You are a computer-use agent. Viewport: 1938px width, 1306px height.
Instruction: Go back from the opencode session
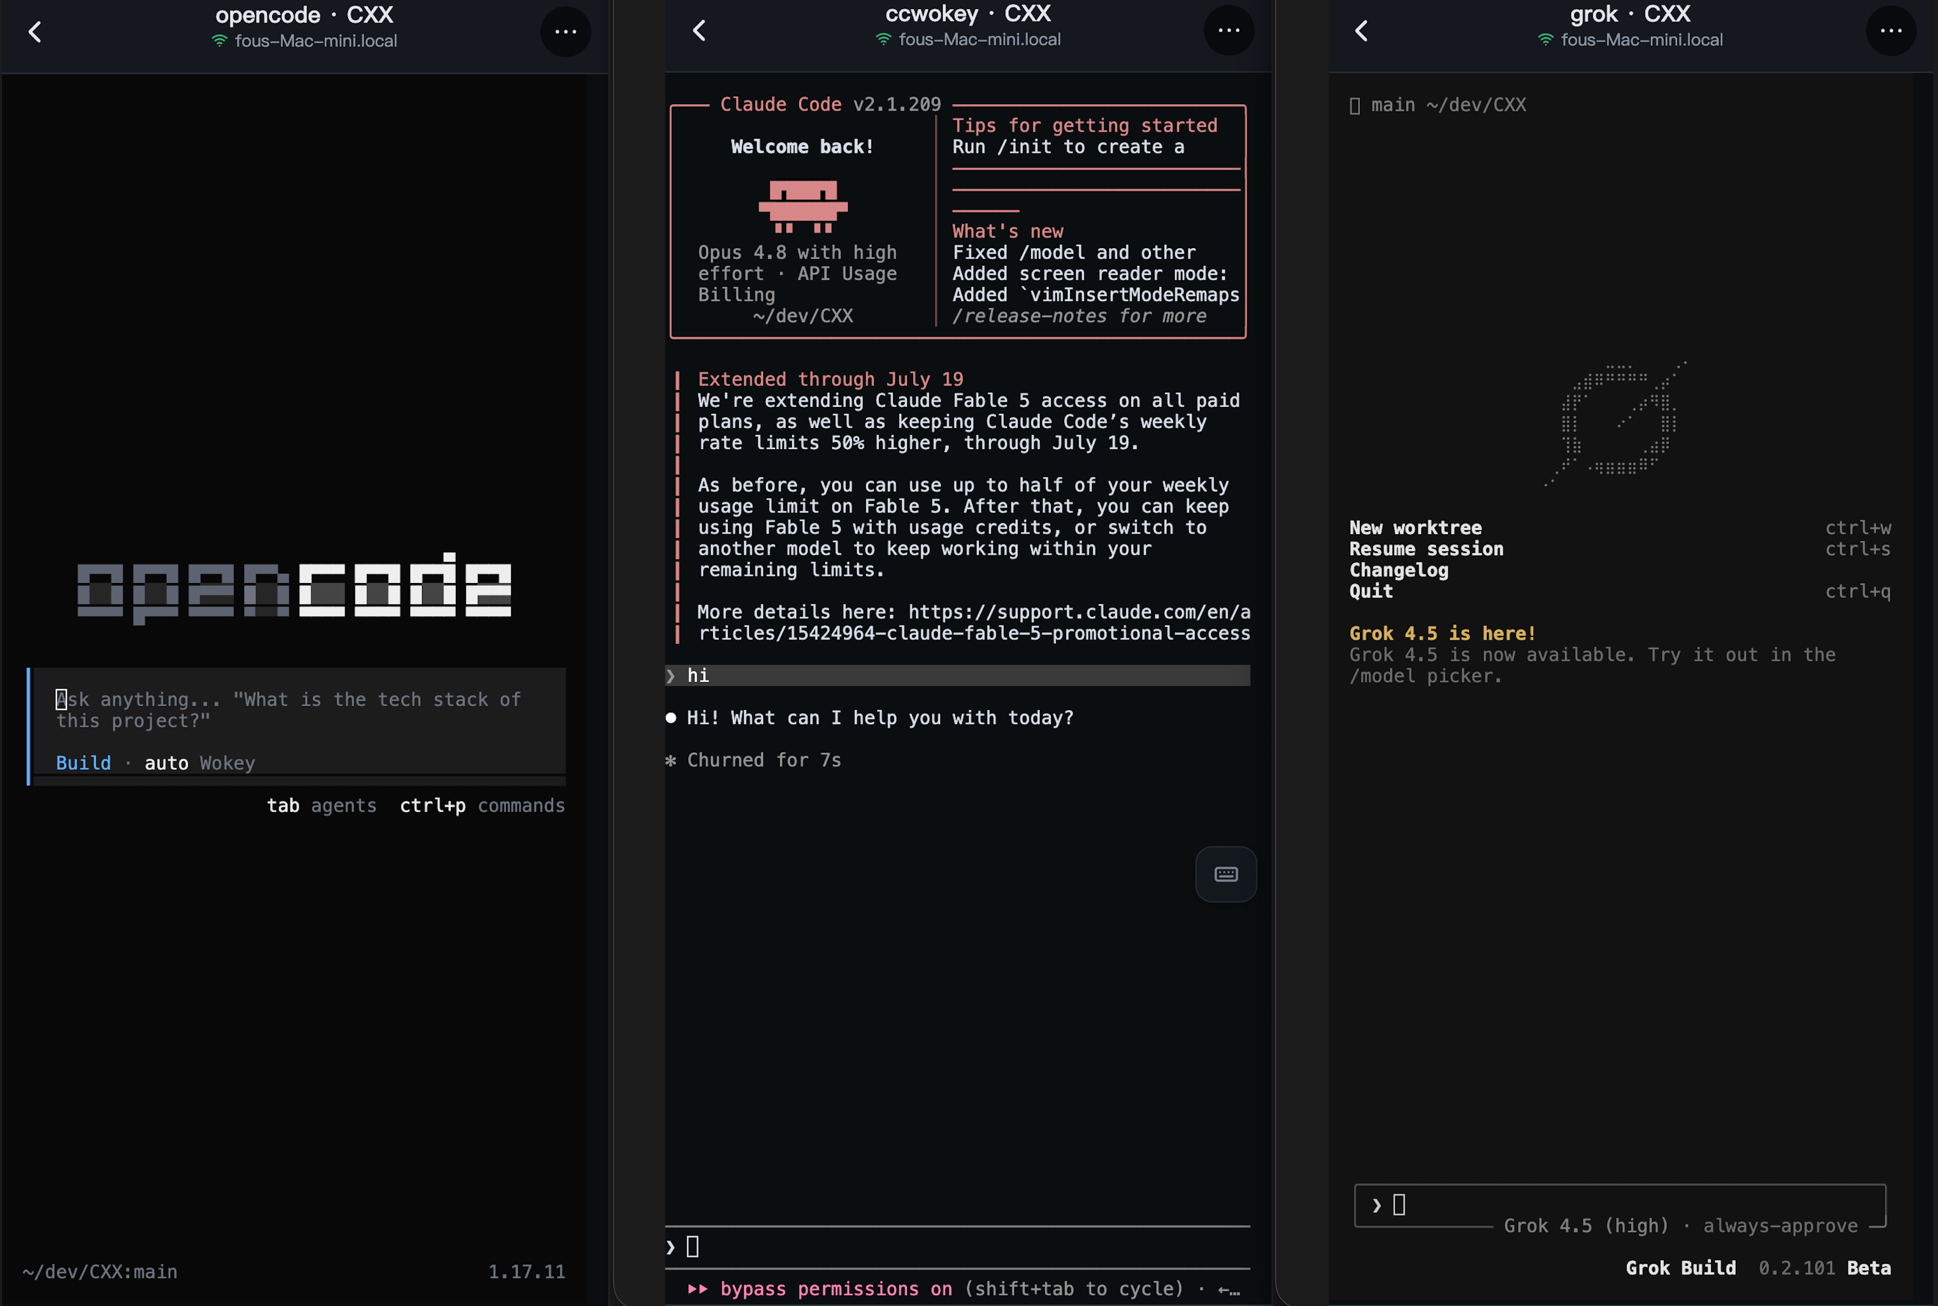(x=35, y=32)
